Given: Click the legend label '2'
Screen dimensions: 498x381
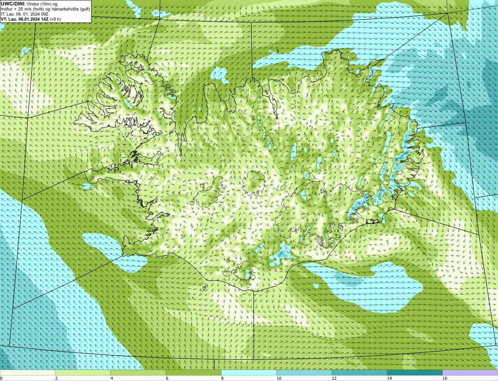Looking at the screenshot, I should [56, 378].
